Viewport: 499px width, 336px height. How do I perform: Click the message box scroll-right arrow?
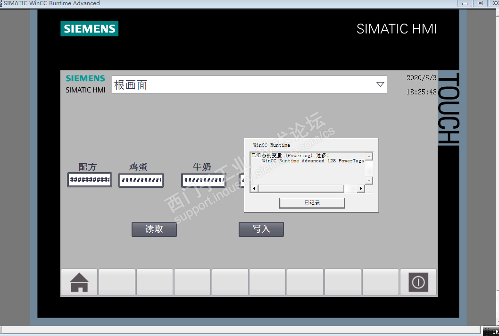(361, 189)
